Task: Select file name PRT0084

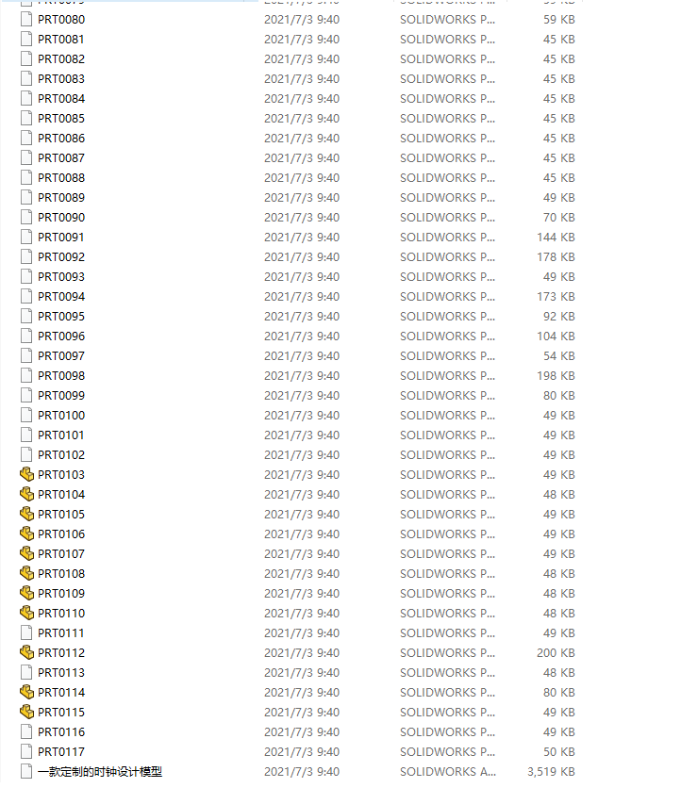Action: [x=61, y=98]
